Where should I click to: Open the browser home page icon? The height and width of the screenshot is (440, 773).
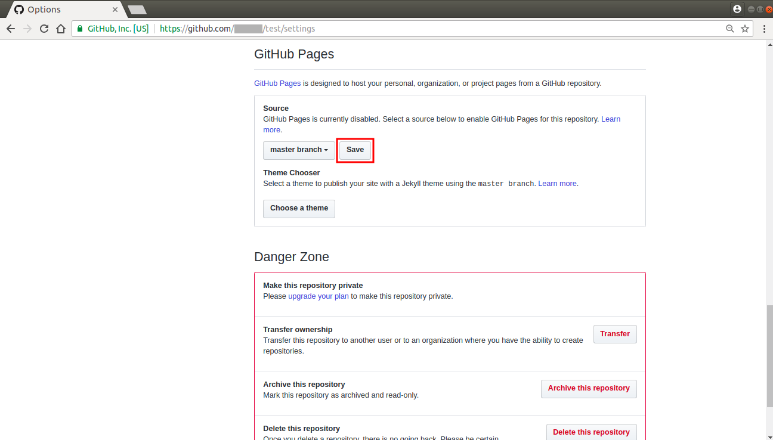click(x=61, y=29)
